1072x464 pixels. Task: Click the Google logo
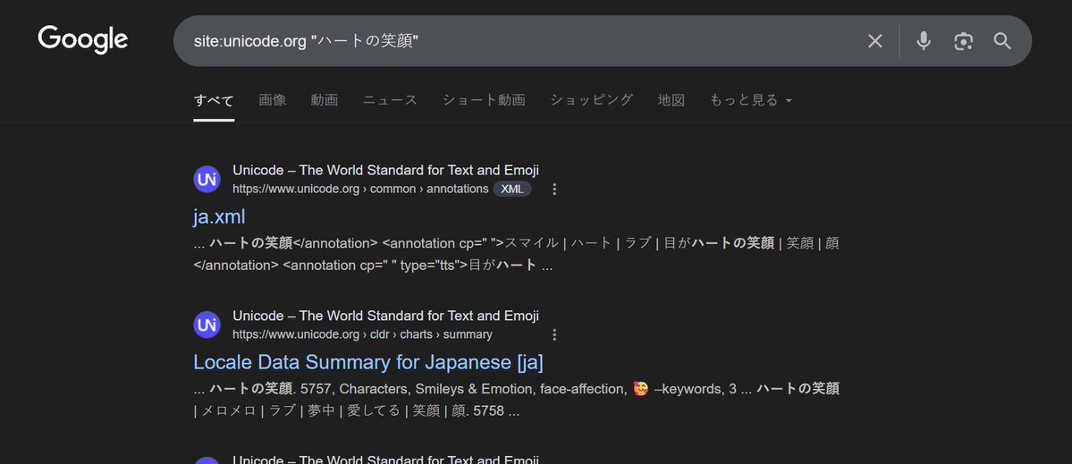(x=83, y=39)
